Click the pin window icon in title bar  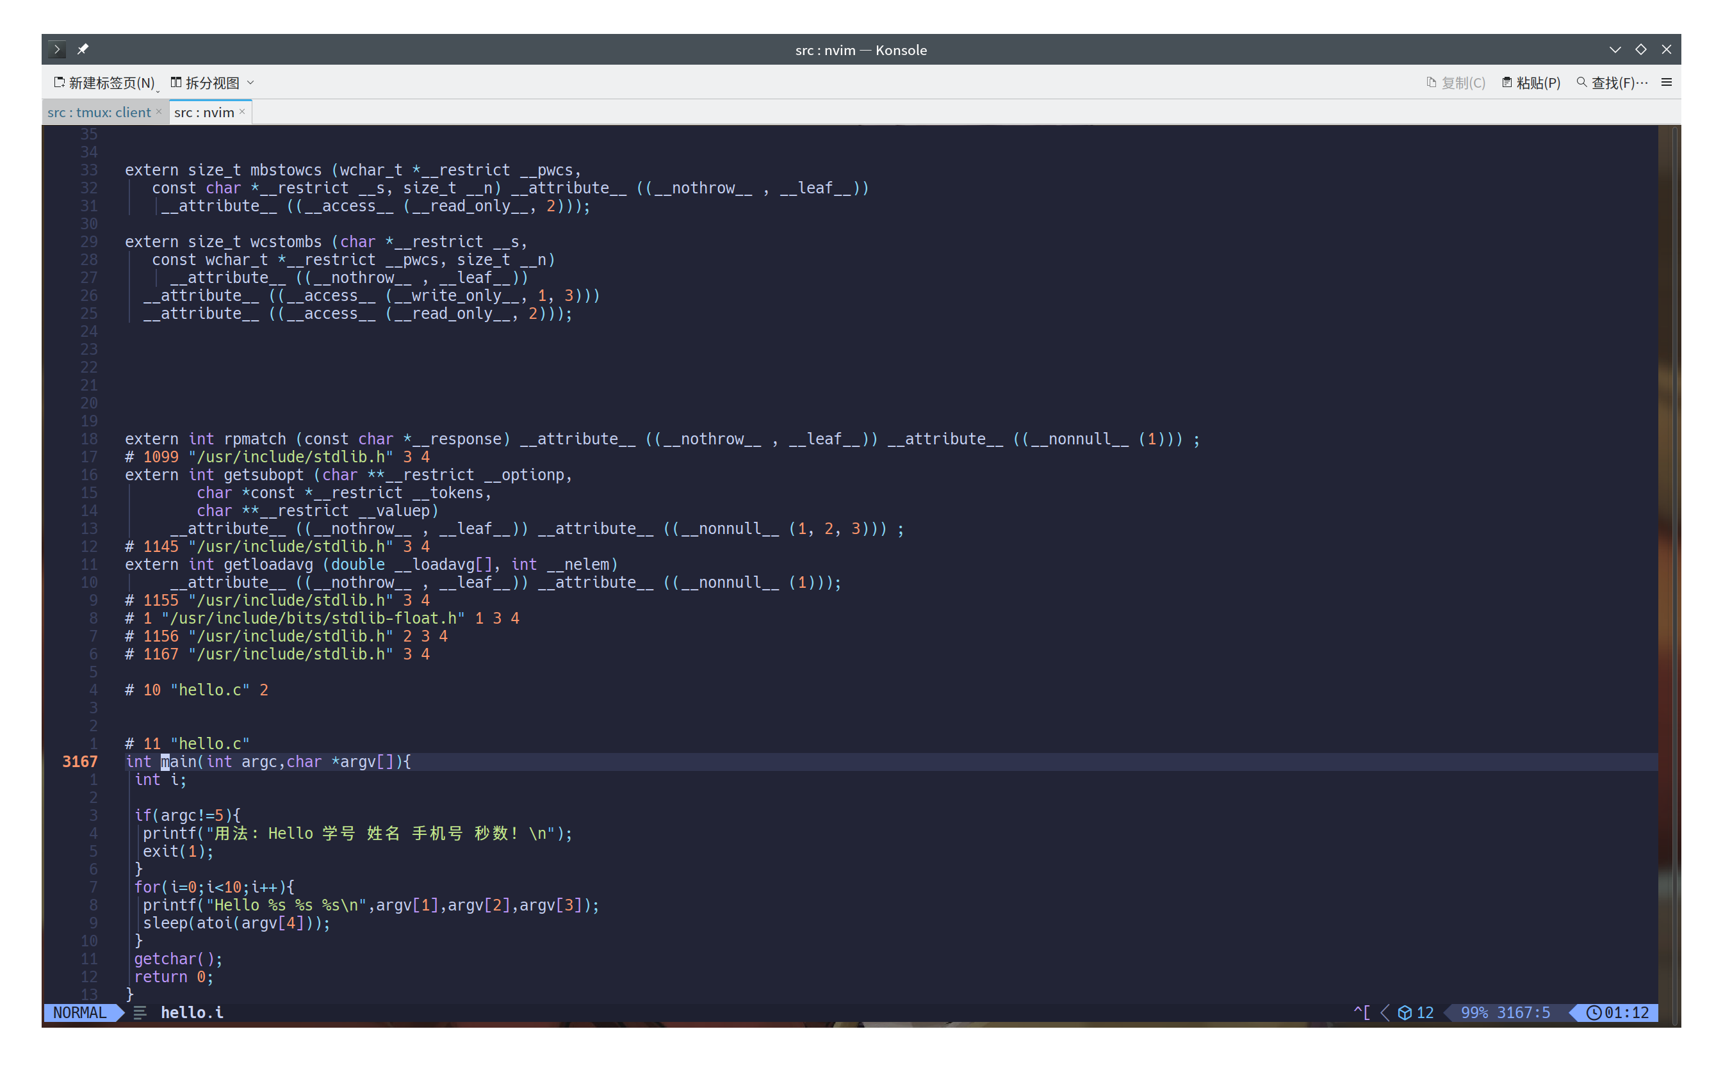point(83,49)
